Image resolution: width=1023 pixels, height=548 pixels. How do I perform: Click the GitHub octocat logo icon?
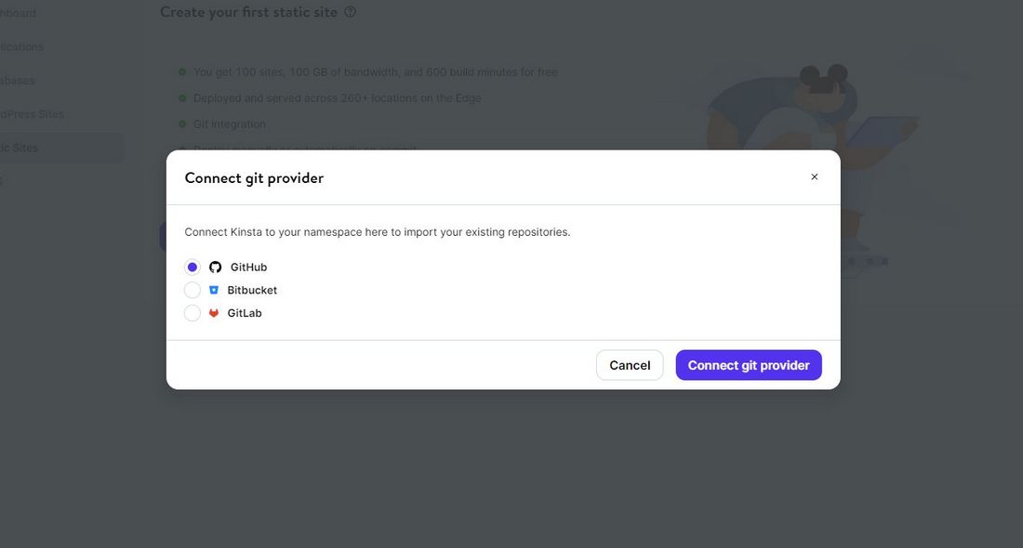click(216, 267)
